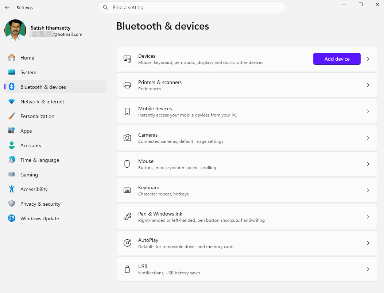384x293 pixels.
Task: Open the USB settings title
Action: pos(143,266)
